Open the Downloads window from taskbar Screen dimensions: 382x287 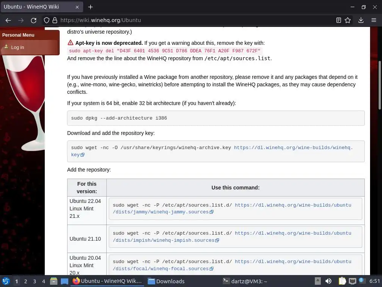[x=166, y=281]
